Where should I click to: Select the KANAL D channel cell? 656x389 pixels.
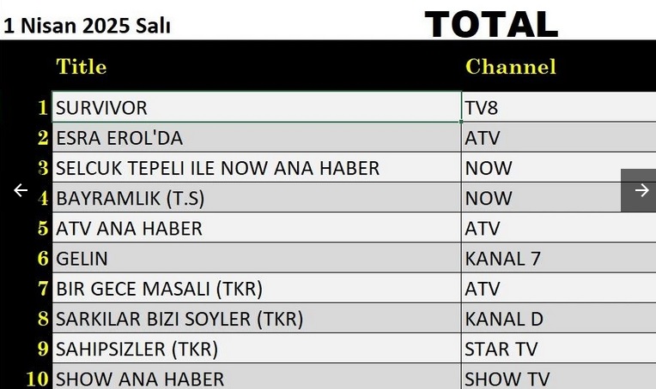(559, 318)
